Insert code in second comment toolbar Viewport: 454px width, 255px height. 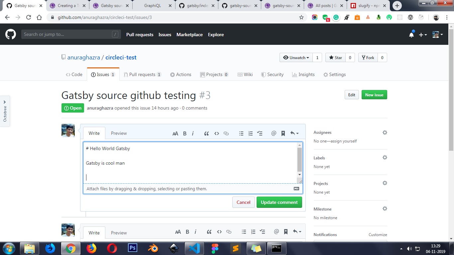tap(219, 232)
